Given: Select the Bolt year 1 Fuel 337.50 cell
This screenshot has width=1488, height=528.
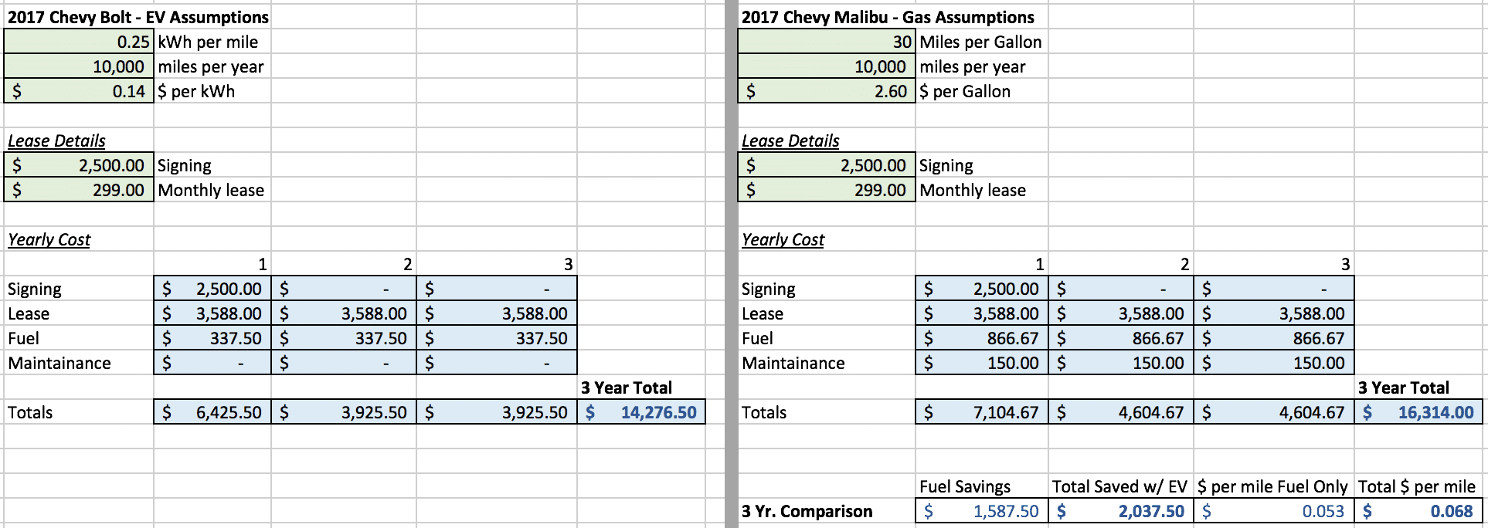Looking at the screenshot, I should [x=212, y=338].
